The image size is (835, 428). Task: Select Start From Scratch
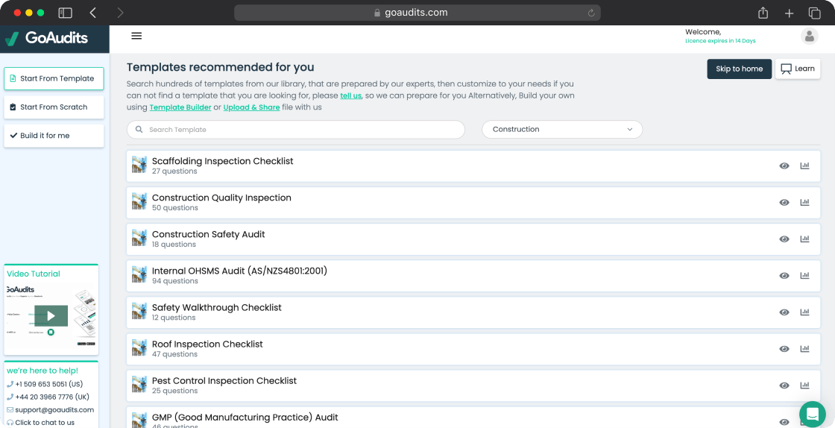[54, 107]
